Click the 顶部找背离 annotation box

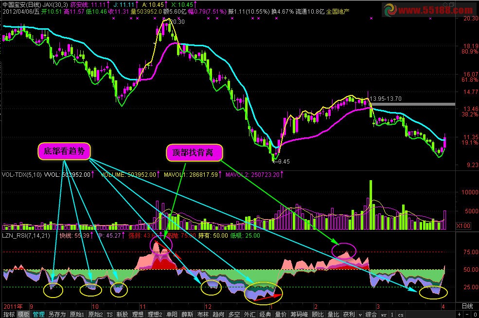195,152
